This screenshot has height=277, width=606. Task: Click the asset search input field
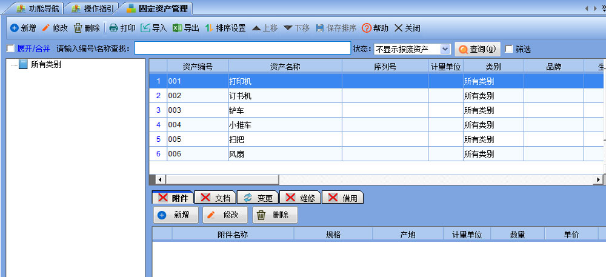pos(242,48)
